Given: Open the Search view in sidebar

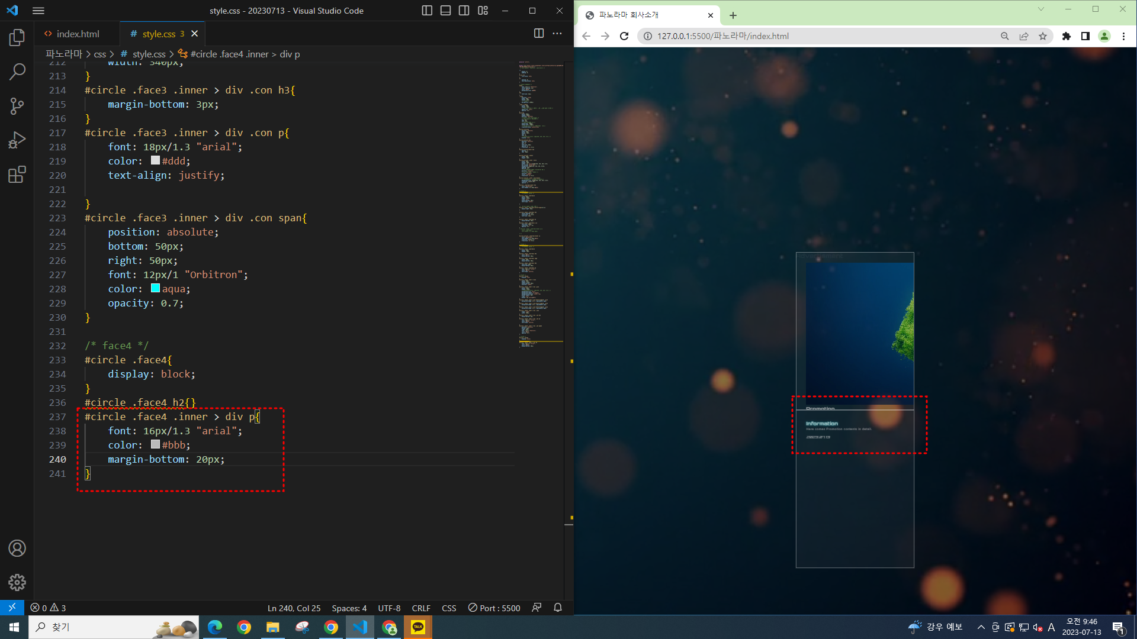Looking at the screenshot, I should point(17,72).
